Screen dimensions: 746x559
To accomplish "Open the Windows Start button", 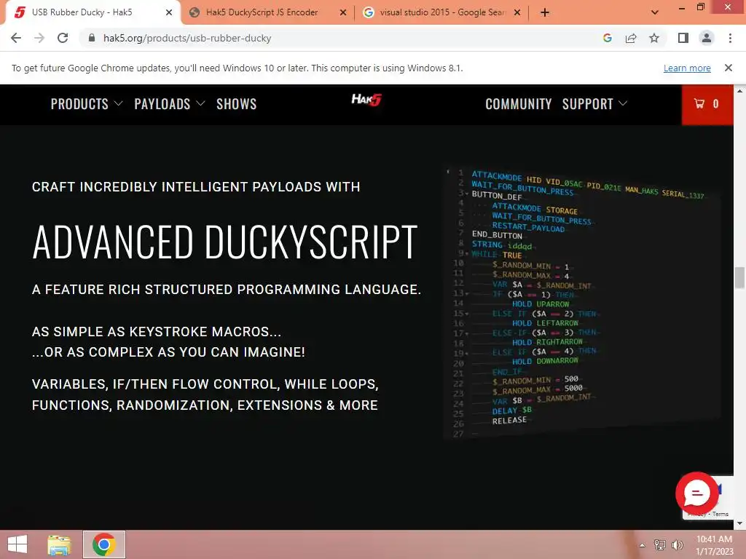I will 17,544.
